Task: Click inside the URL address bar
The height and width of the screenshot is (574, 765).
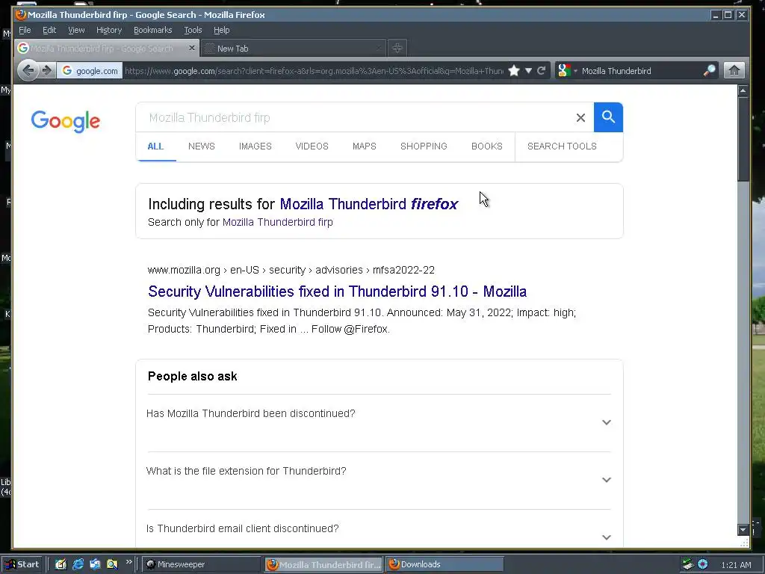Action: coord(314,71)
